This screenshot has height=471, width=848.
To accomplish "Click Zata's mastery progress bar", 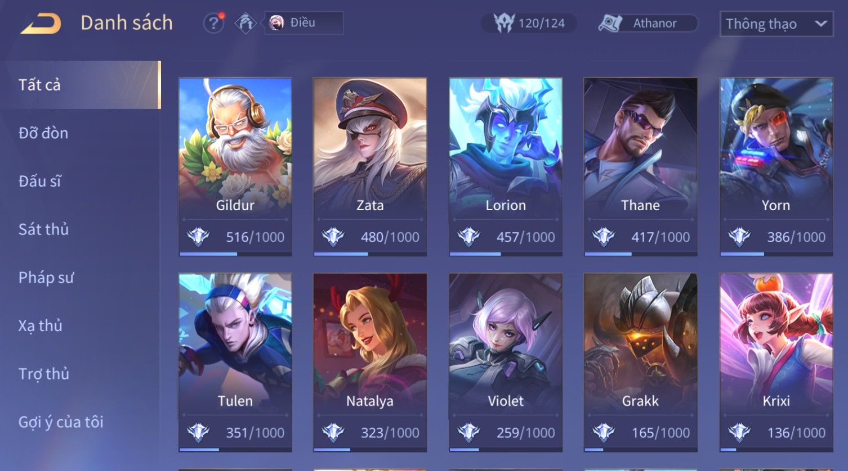I will click(x=370, y=254).
